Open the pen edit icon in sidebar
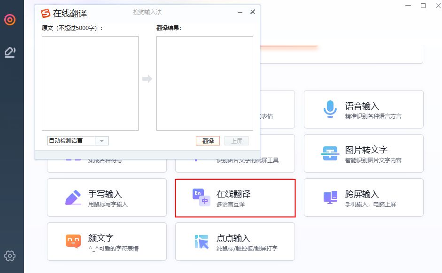The image size is (442, 273). [10, 53]
